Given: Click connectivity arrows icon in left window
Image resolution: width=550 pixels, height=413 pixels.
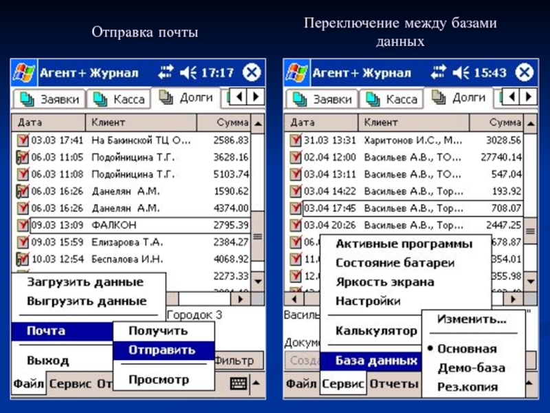Looking at the screenshot, I should (x=166, y=72).
